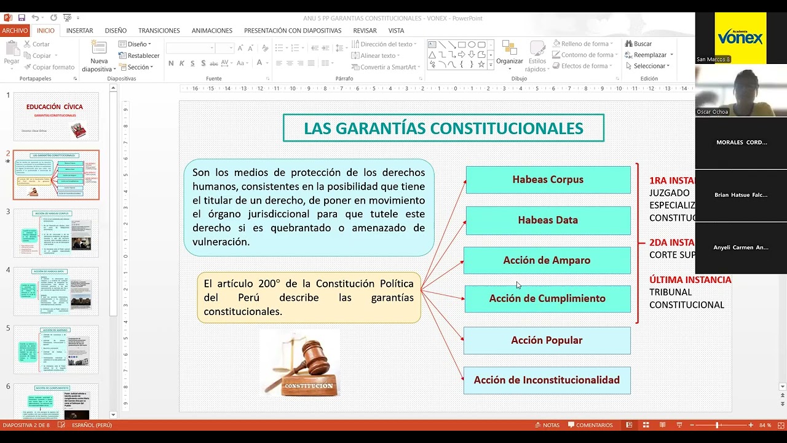Open Seleccionar dropdown
This screenshot has height=443, width=787.
coord(647,66)
